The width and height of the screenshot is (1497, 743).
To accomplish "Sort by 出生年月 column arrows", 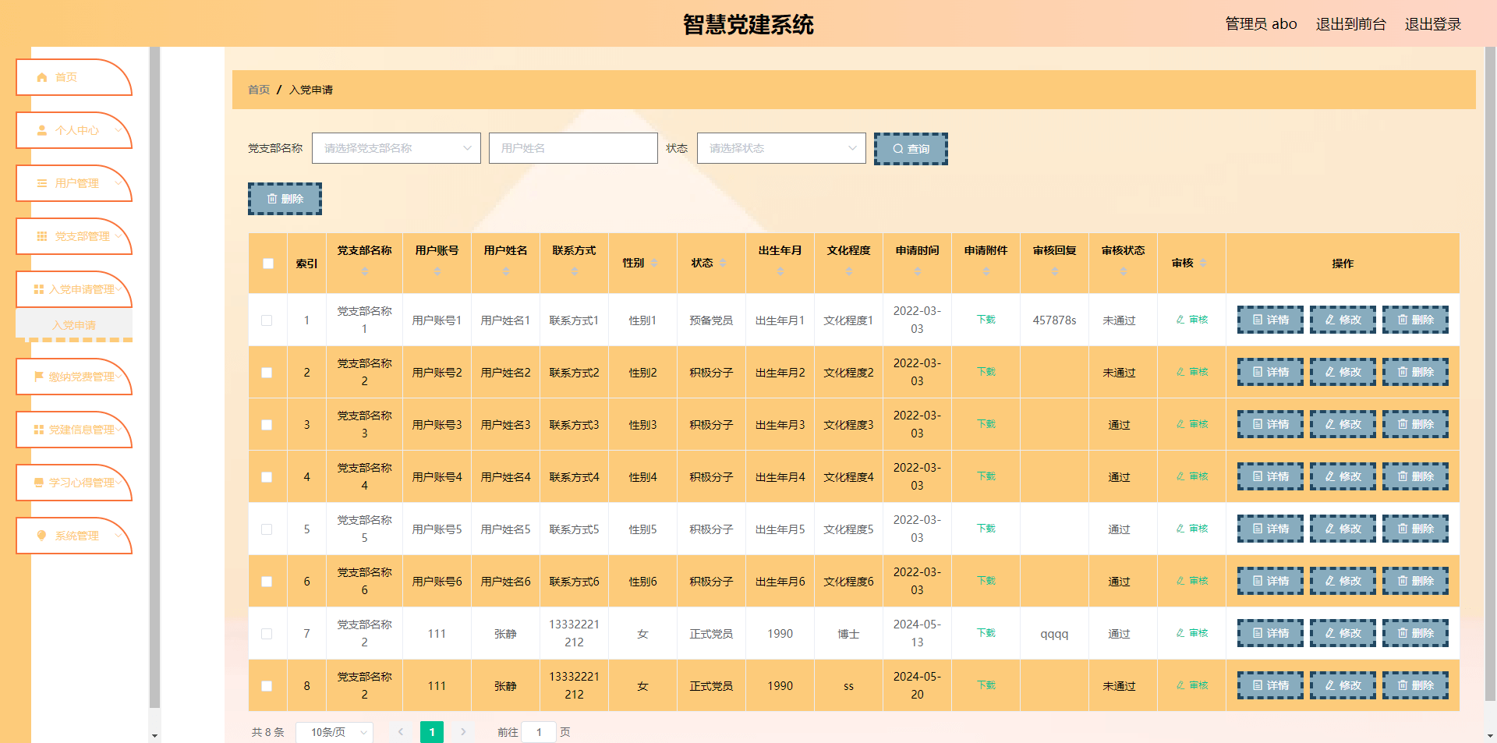I will pos(780,271).
